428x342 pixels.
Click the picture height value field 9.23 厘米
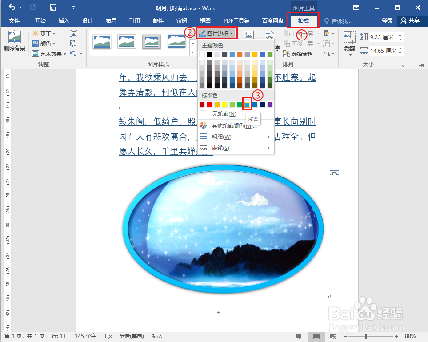[x=382, y=37]
